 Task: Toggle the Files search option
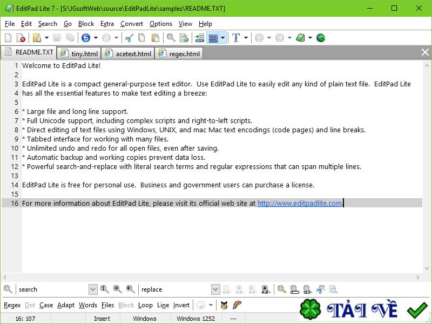point(107,305)
